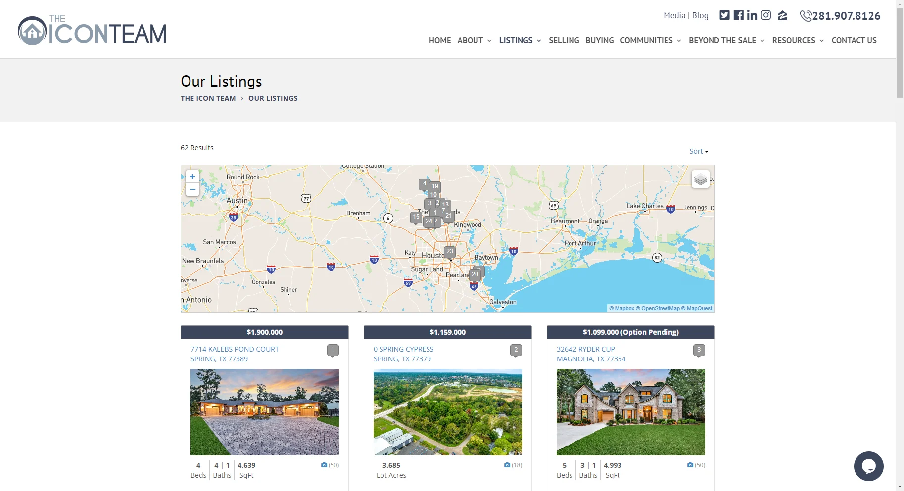Click the 62 Results text
The width and height of the screenshot is (904, 491).
[197, 148]
